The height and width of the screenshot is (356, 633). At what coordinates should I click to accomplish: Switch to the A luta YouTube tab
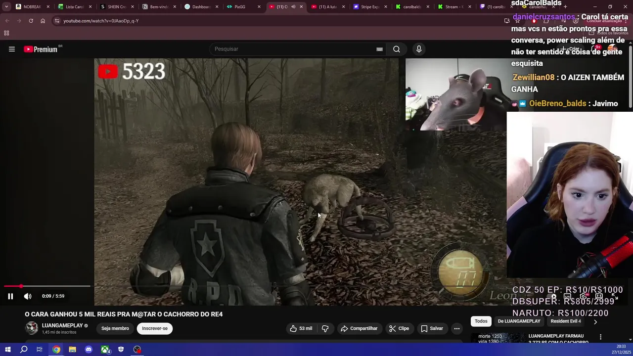(327, 7)
